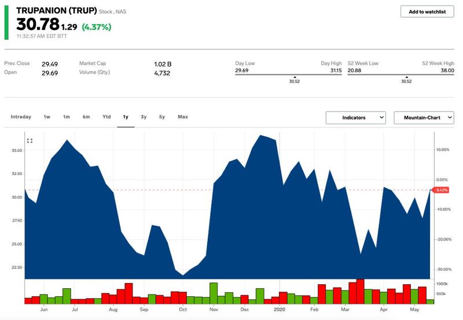Click the 52 Week Low value 20.88
The image size is (463, 320).
354,70
